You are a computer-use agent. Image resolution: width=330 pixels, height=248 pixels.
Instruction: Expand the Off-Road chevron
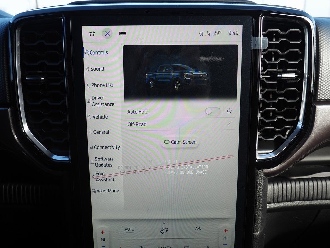tap(229, 123)
